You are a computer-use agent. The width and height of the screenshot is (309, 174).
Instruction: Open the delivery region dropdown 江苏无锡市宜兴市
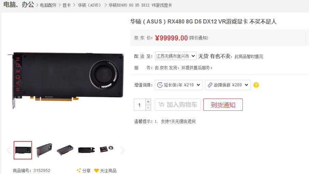click(x=176, y=56)
